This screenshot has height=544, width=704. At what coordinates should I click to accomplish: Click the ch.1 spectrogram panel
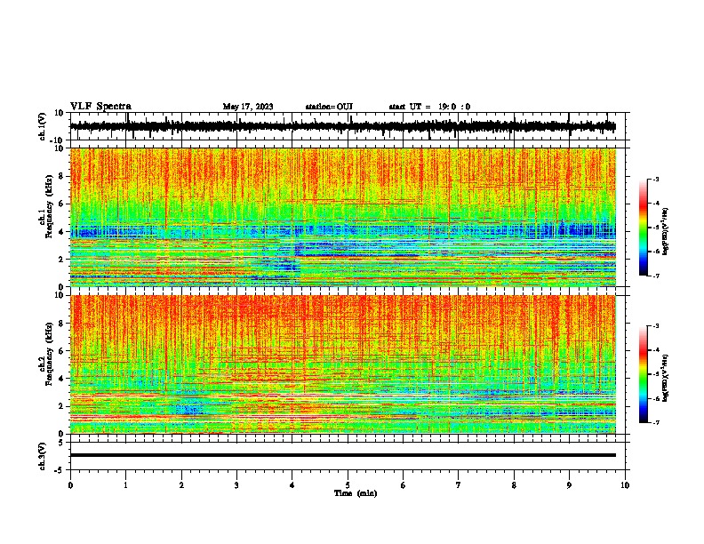[x=343, y=217]
